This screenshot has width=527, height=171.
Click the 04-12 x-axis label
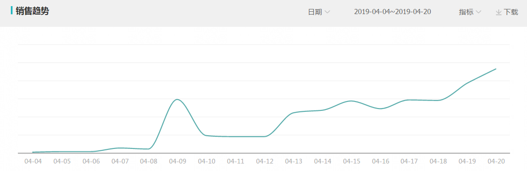pos(265,161)
